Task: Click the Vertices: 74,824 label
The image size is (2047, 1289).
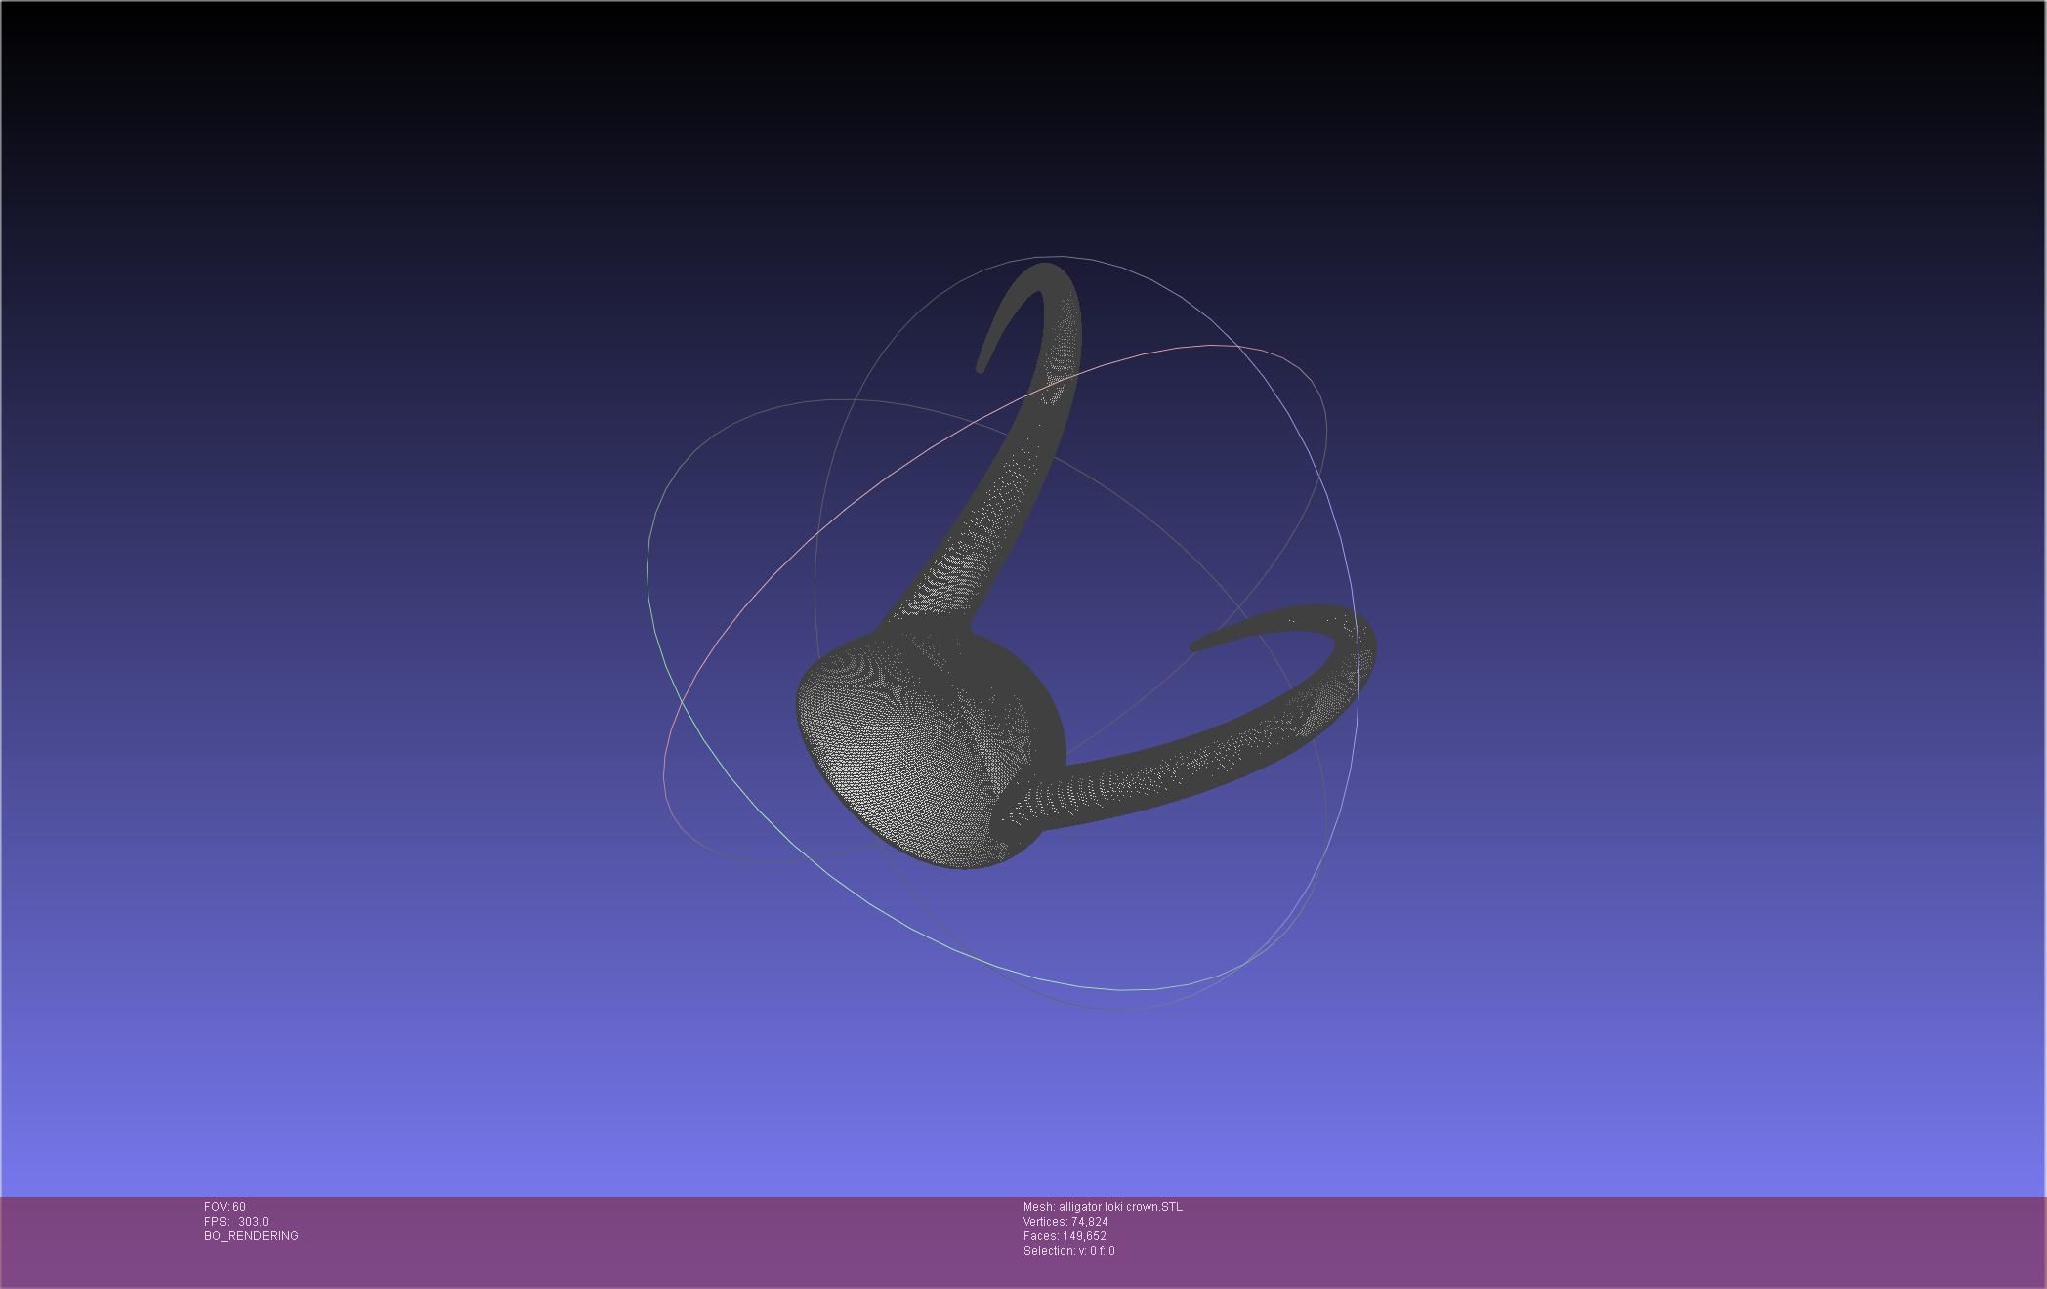Action: click(1065, 1222)
